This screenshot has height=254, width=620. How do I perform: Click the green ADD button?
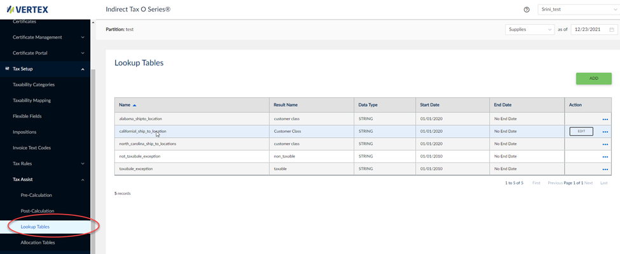tap(593, 78)
